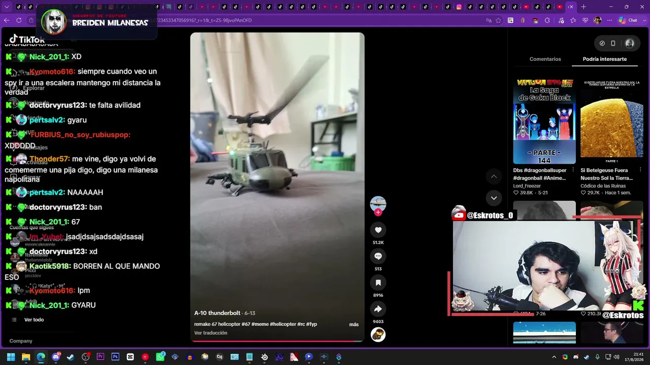Screen dimensions: 650x365
Task: Open the TikTok profile avatar menu
Action: pyautogui.click(x=630, y=44)
